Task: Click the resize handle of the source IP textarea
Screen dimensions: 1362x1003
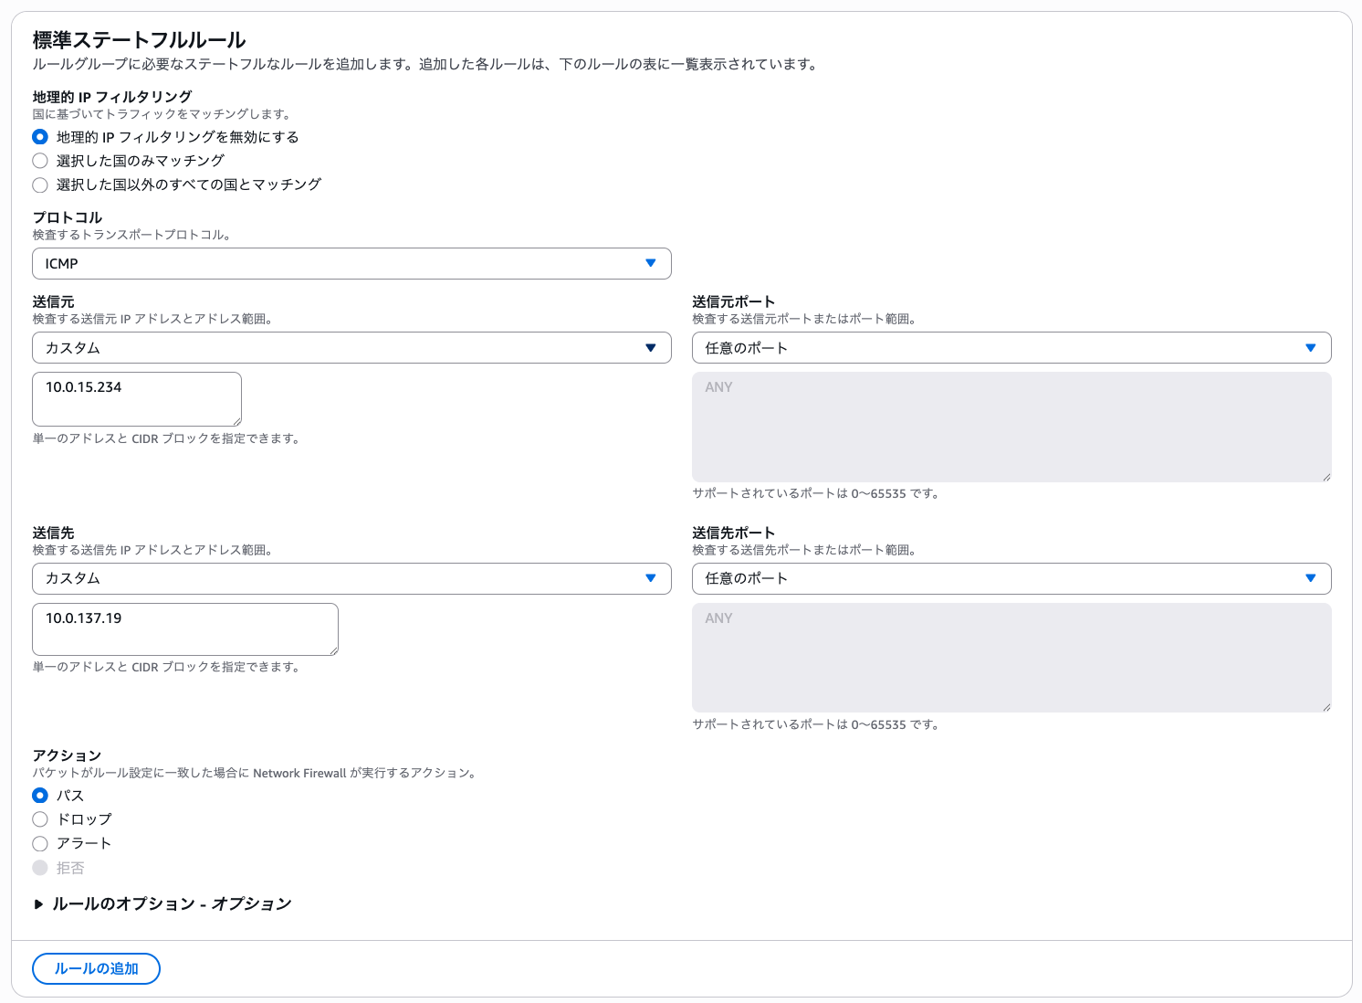Action: [237, 422]
